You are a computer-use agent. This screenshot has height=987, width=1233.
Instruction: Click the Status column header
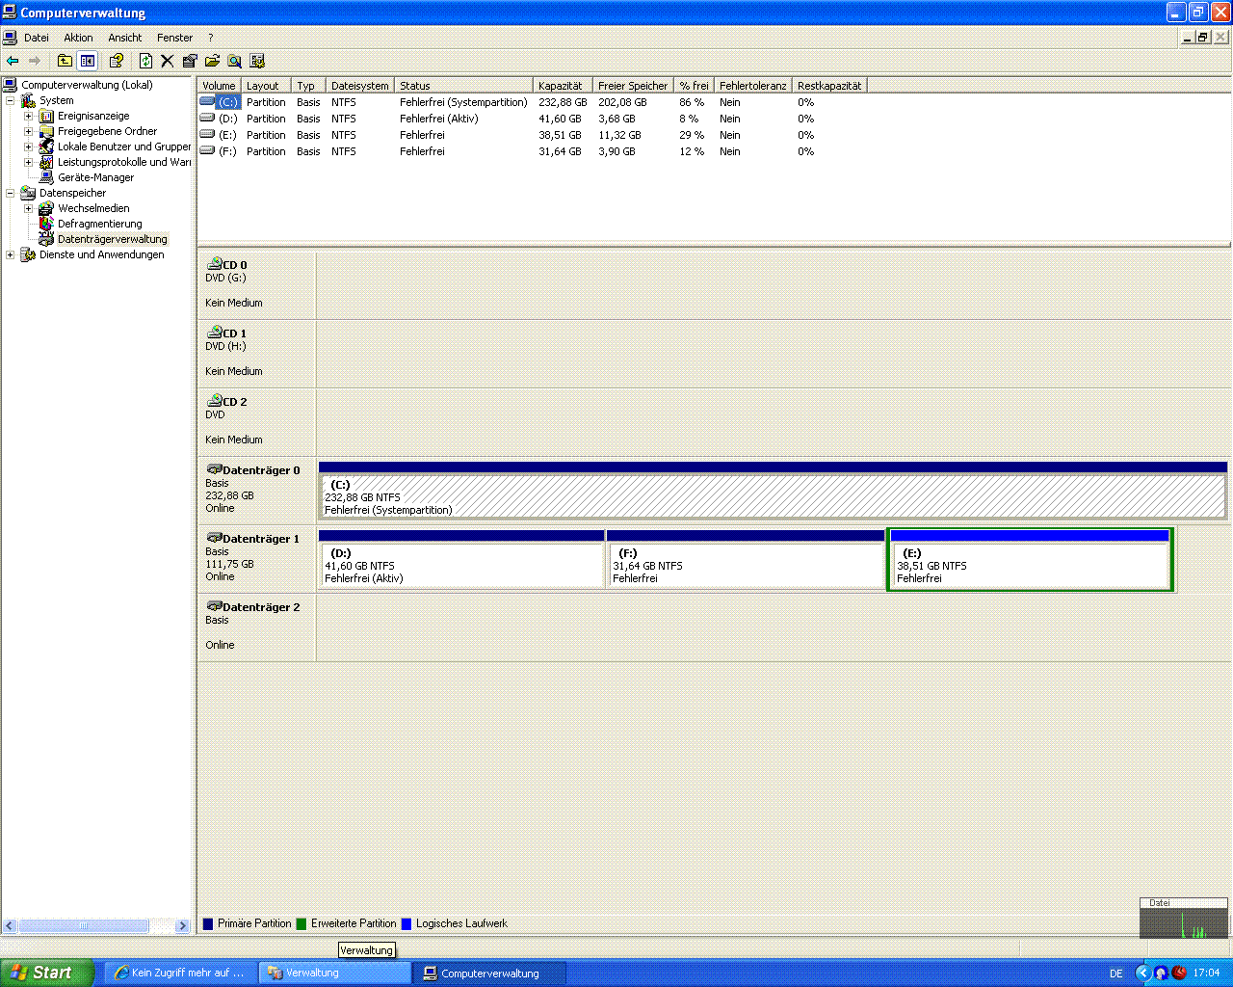tap(463, 86)
